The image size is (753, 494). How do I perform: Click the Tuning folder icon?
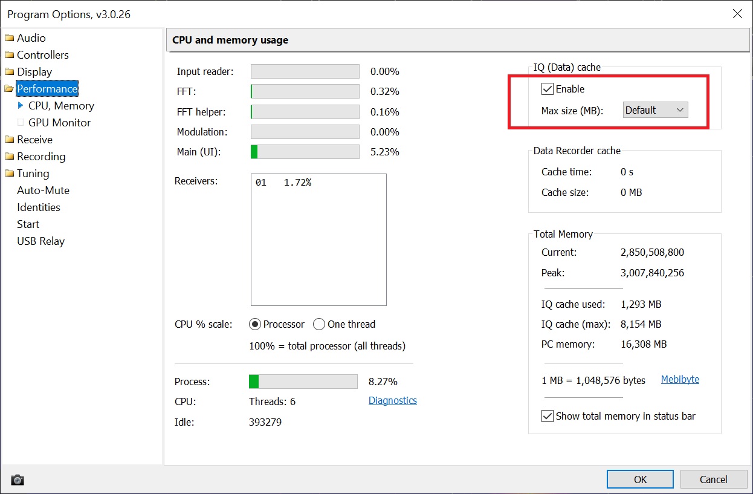[x=9, y=174]
